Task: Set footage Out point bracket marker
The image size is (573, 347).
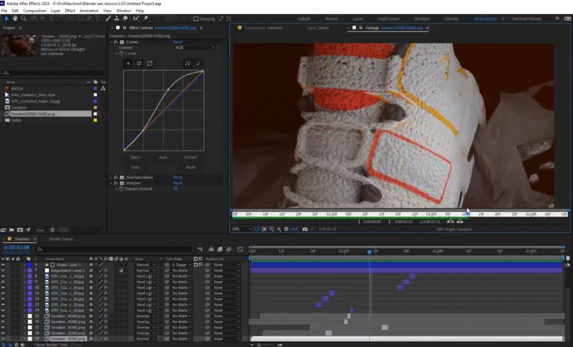Action: tap(389, 221)
